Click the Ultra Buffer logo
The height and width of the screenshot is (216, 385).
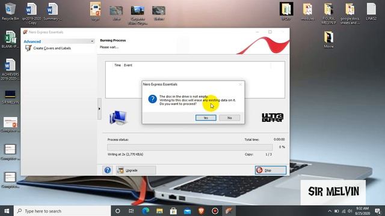click(x=273, y=118)
